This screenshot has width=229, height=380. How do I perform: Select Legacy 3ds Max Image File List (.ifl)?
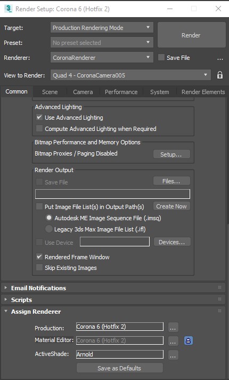click(49, 229)
